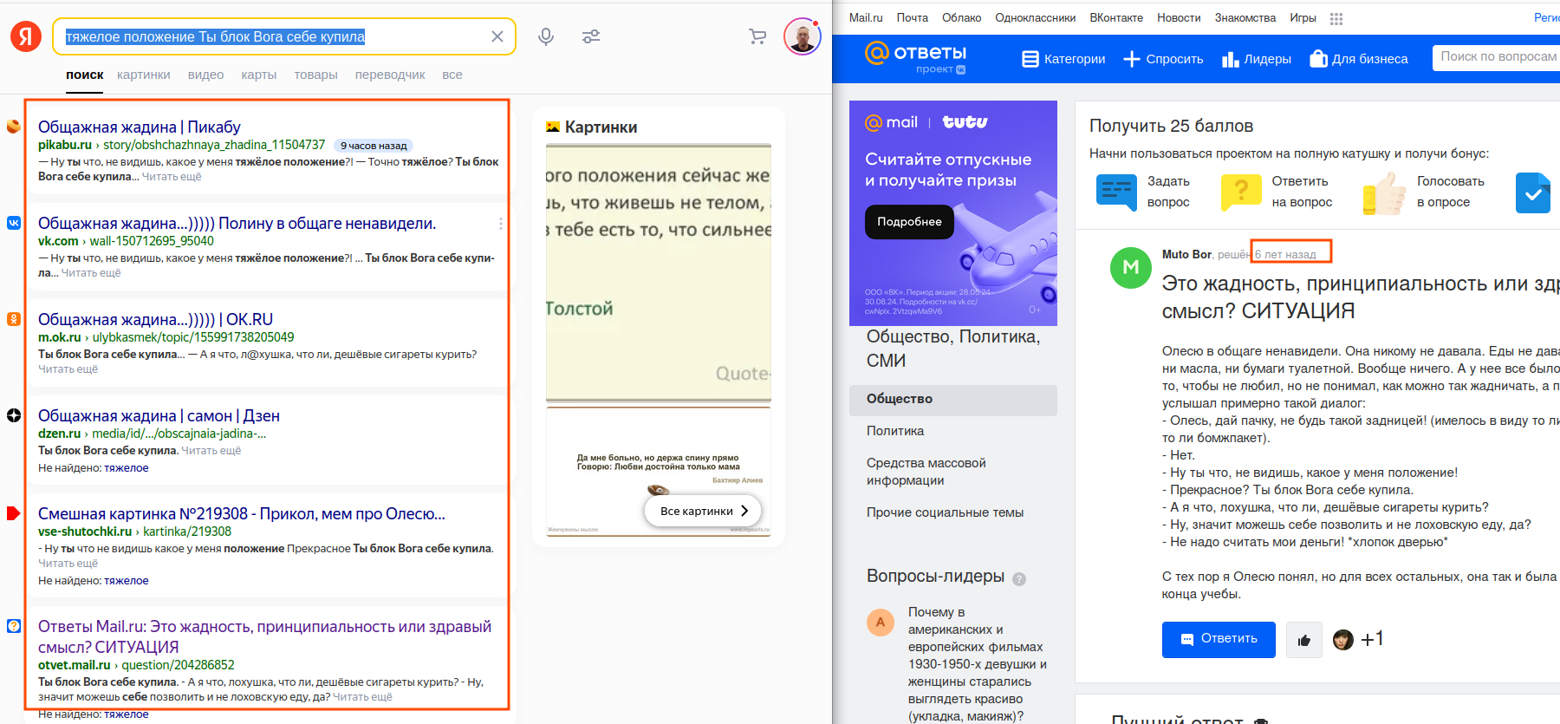This screenshot has width=1560, height=724.
Task: Click the Yandex logo icon
Action: tap(26, 36)
